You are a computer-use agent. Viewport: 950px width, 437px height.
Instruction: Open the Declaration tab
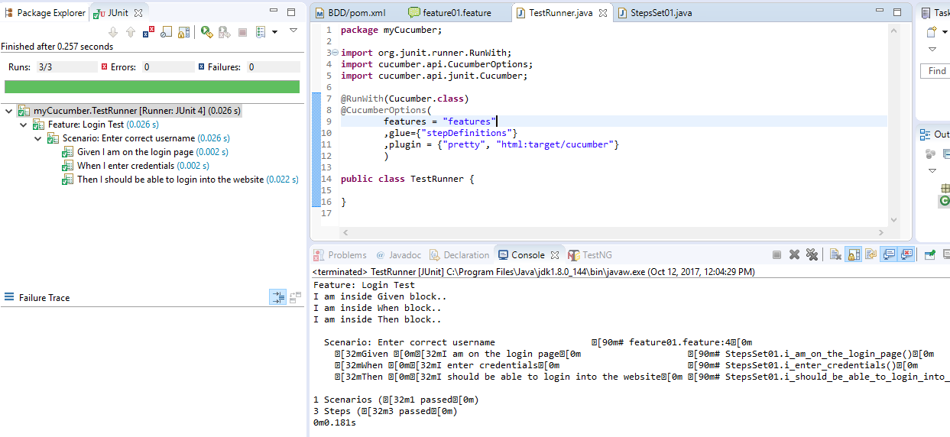[x=459, y=255]
